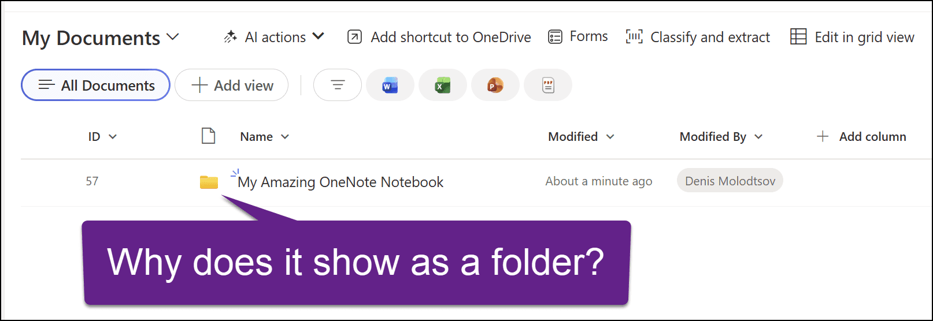
Task: Filter by Word documents
Action: (390, 85)
